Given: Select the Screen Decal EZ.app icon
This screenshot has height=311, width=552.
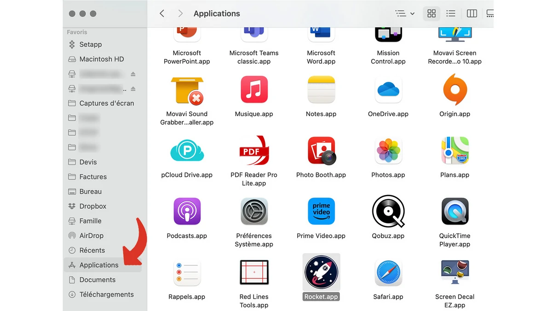Looking at the screenshot, I should 455,273.
